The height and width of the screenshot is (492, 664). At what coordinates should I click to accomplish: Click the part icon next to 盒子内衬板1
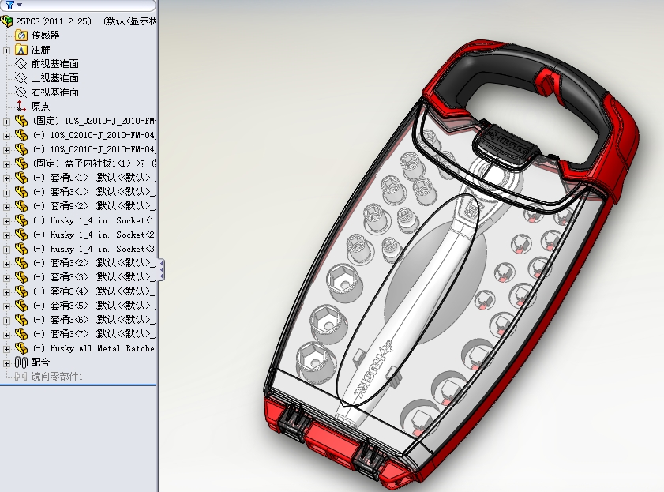coord(22,164)
